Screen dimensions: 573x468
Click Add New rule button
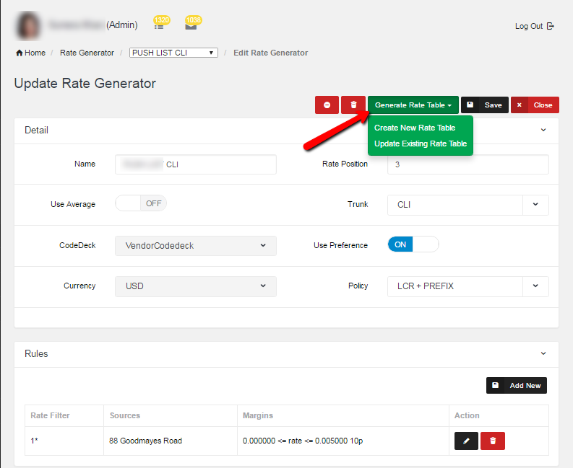pyautogui.click(x=517, y=386)
